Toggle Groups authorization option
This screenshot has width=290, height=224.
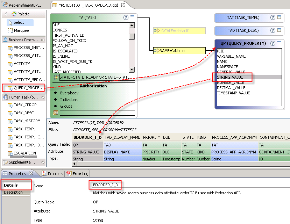coord(66,106)
